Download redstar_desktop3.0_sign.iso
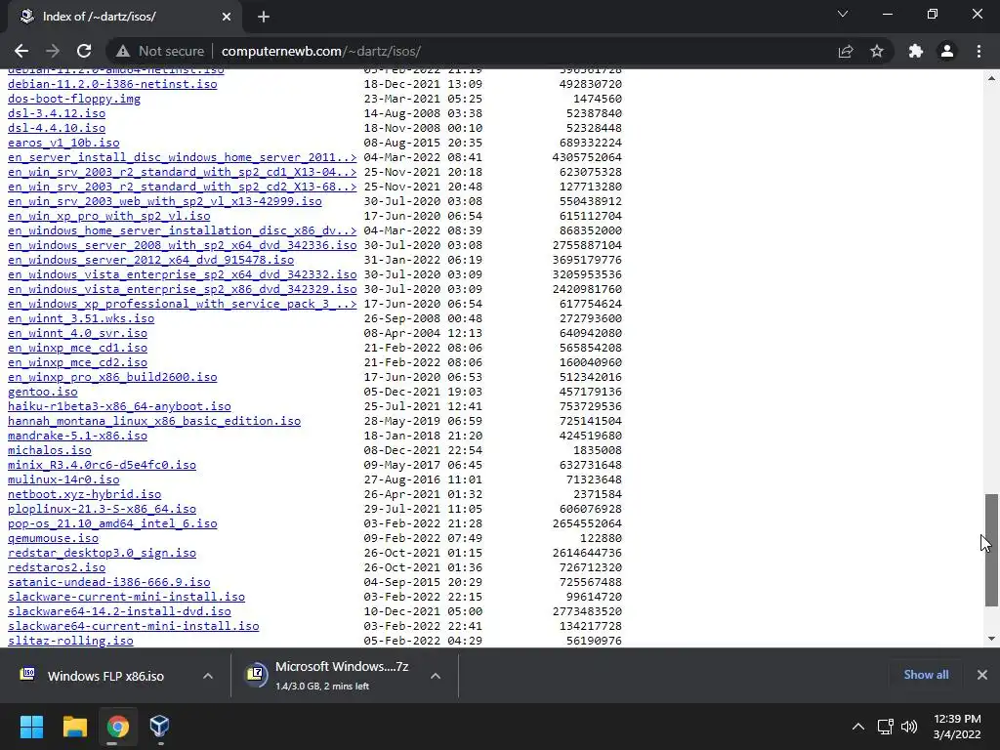The width and height of the screenshot is (1000, 750). [x=102, y=554]
